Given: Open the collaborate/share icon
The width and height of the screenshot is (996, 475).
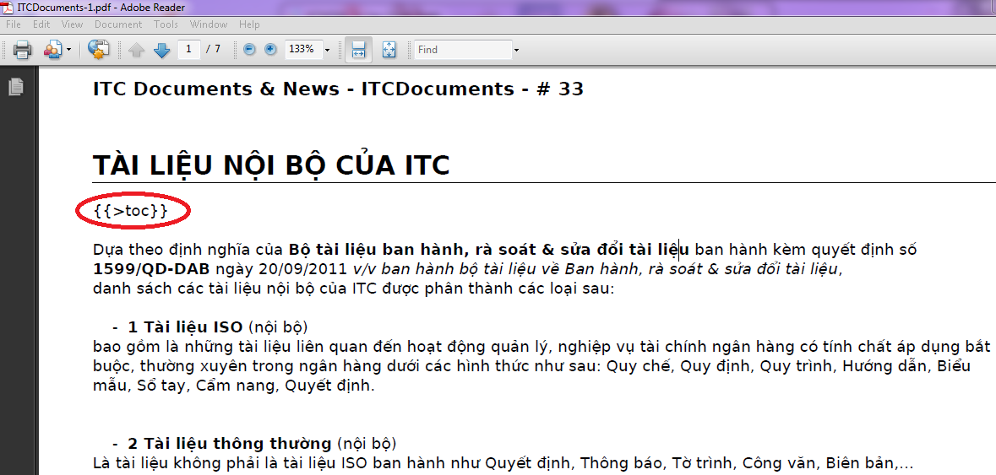Looking at the screenshot, I should point(52,50).
